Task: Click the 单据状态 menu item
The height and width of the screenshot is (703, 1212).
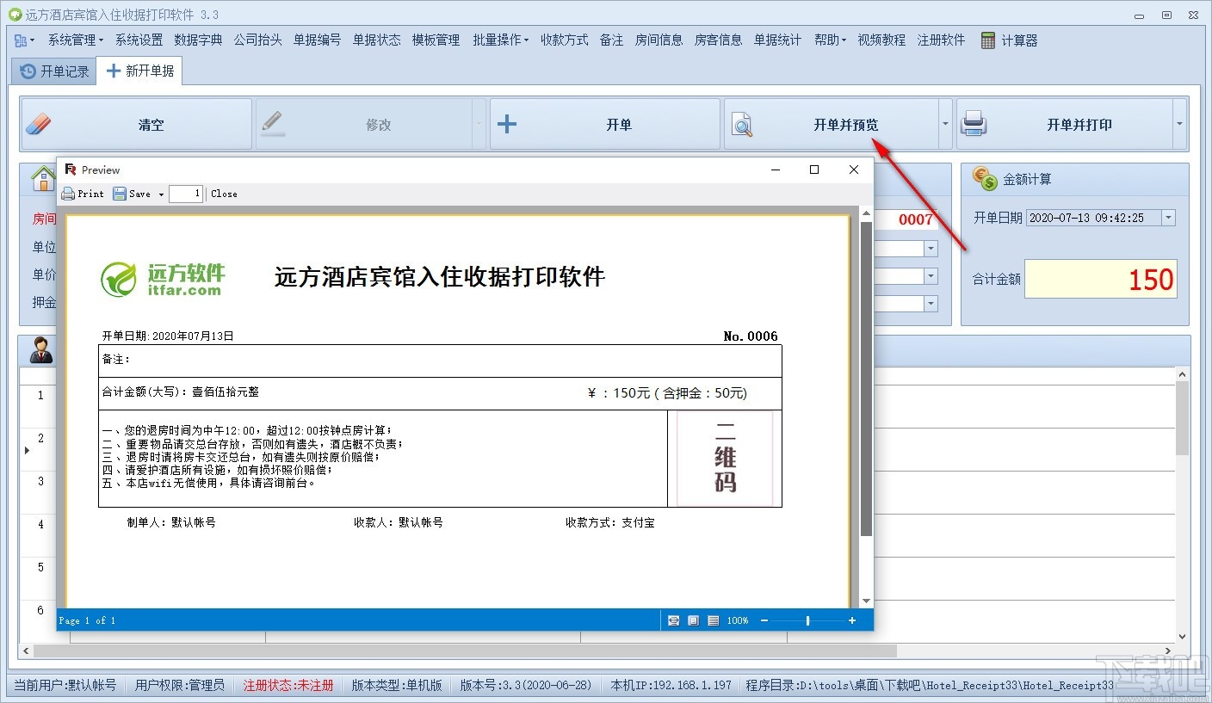Action: coord(376,40)
